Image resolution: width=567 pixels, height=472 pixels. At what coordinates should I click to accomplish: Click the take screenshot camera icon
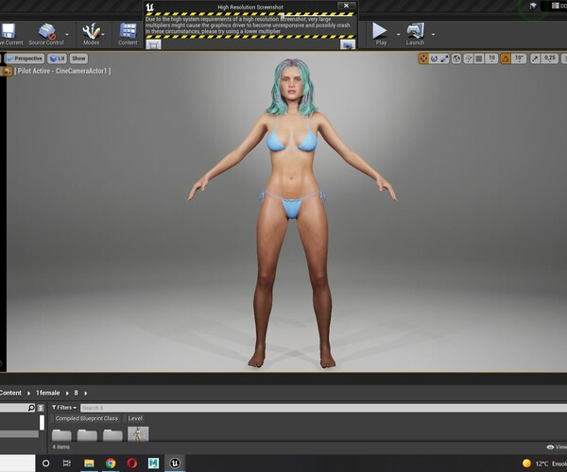coord(348,44)
